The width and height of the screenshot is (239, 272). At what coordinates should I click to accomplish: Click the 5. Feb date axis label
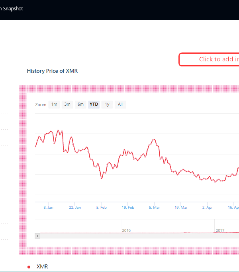point(101,208)
